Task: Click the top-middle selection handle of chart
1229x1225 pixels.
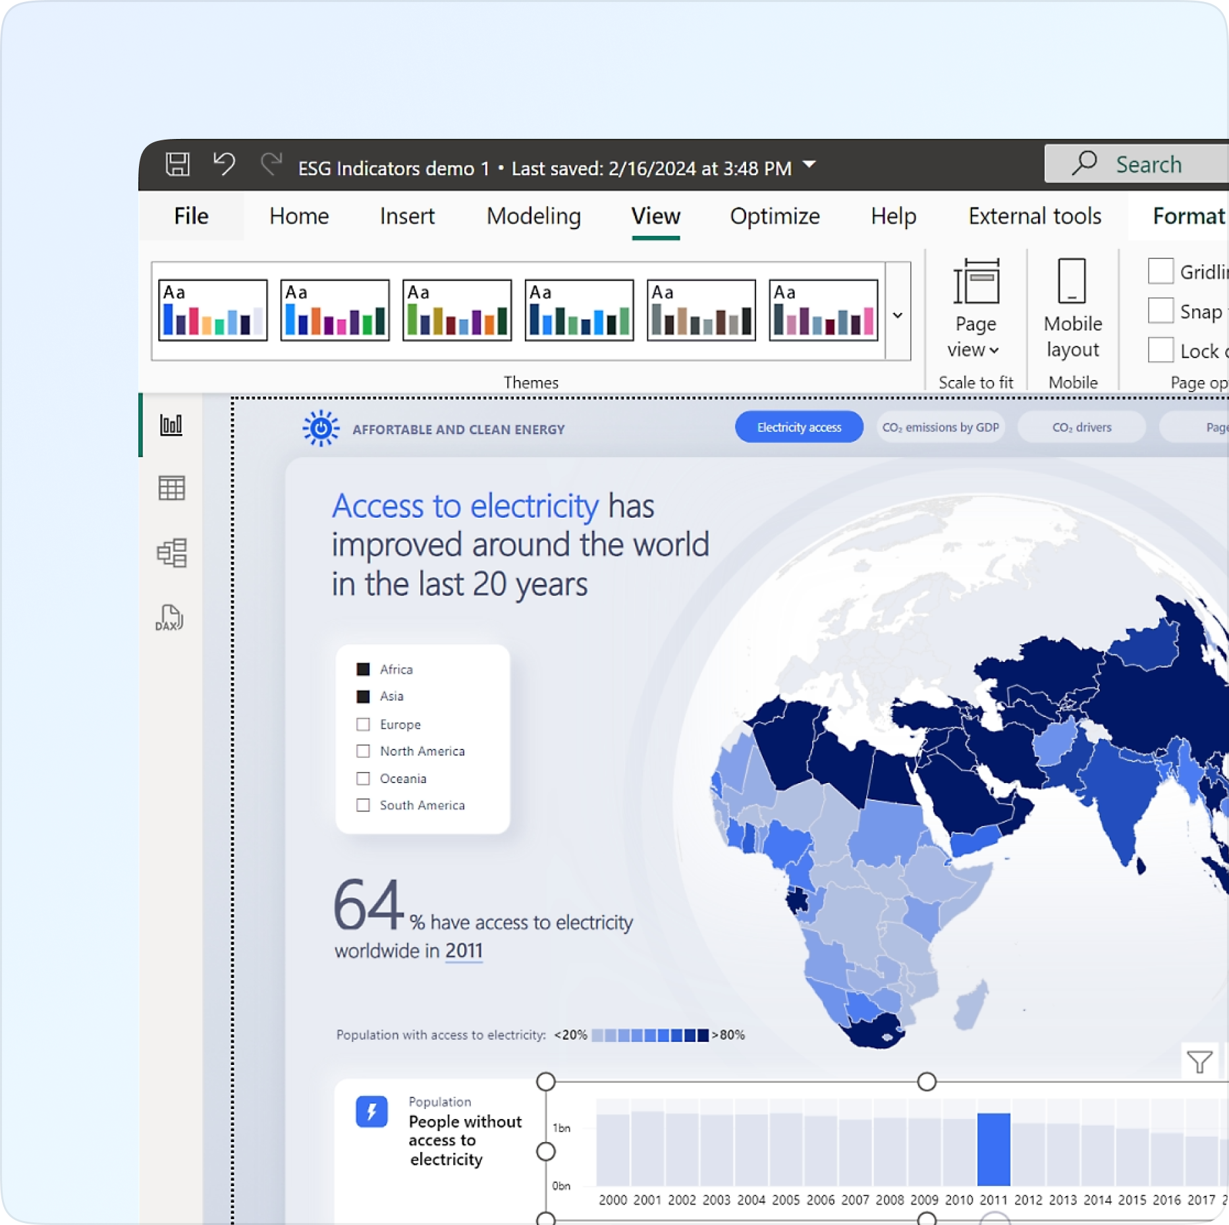Action: click(x=926, y=1081)
